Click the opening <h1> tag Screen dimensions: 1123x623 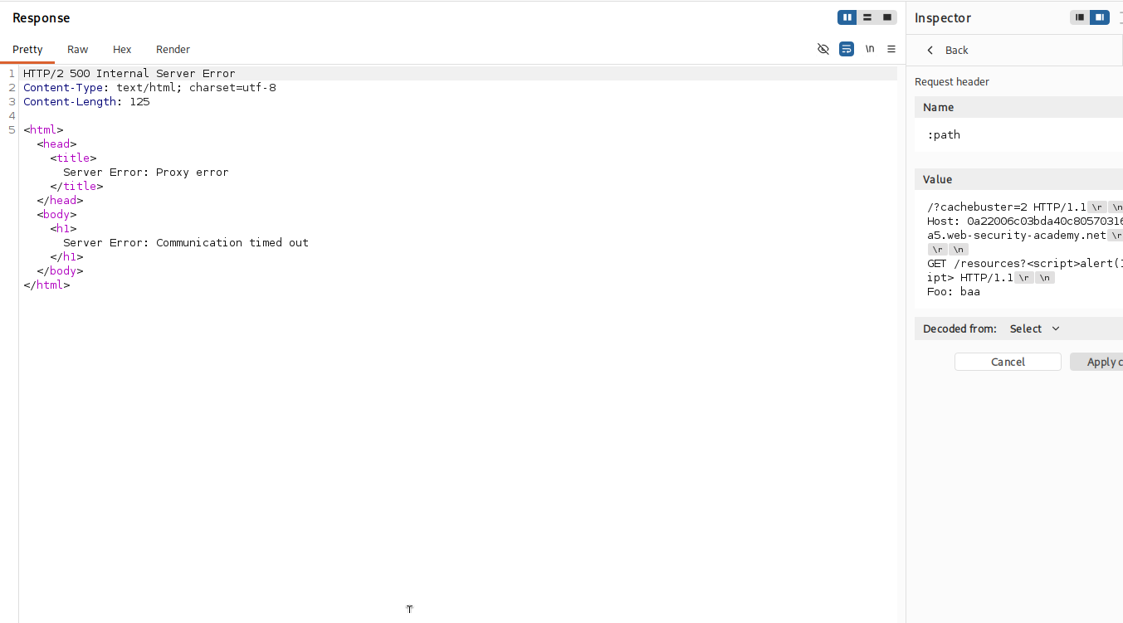coord(63,228)
